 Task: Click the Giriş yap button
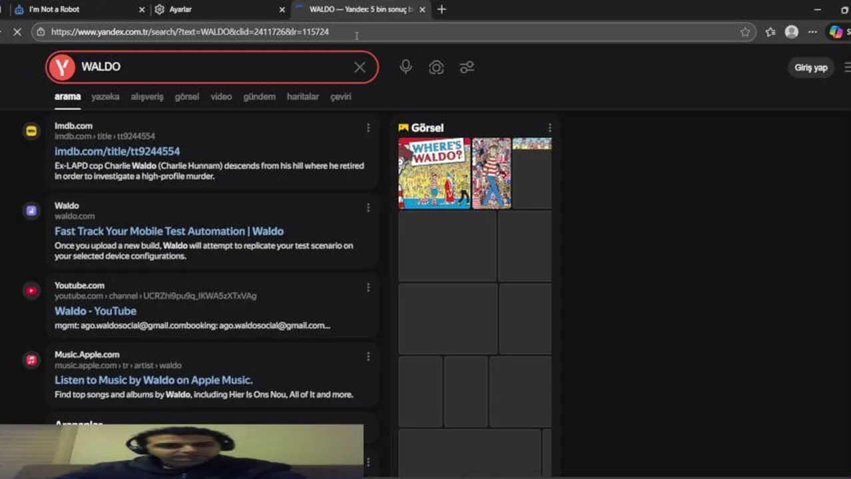[810, 67]
